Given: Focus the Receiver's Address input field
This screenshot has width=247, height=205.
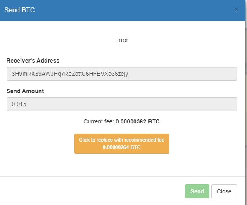Looking at the screenshot, I should click(x=121, y=74).
